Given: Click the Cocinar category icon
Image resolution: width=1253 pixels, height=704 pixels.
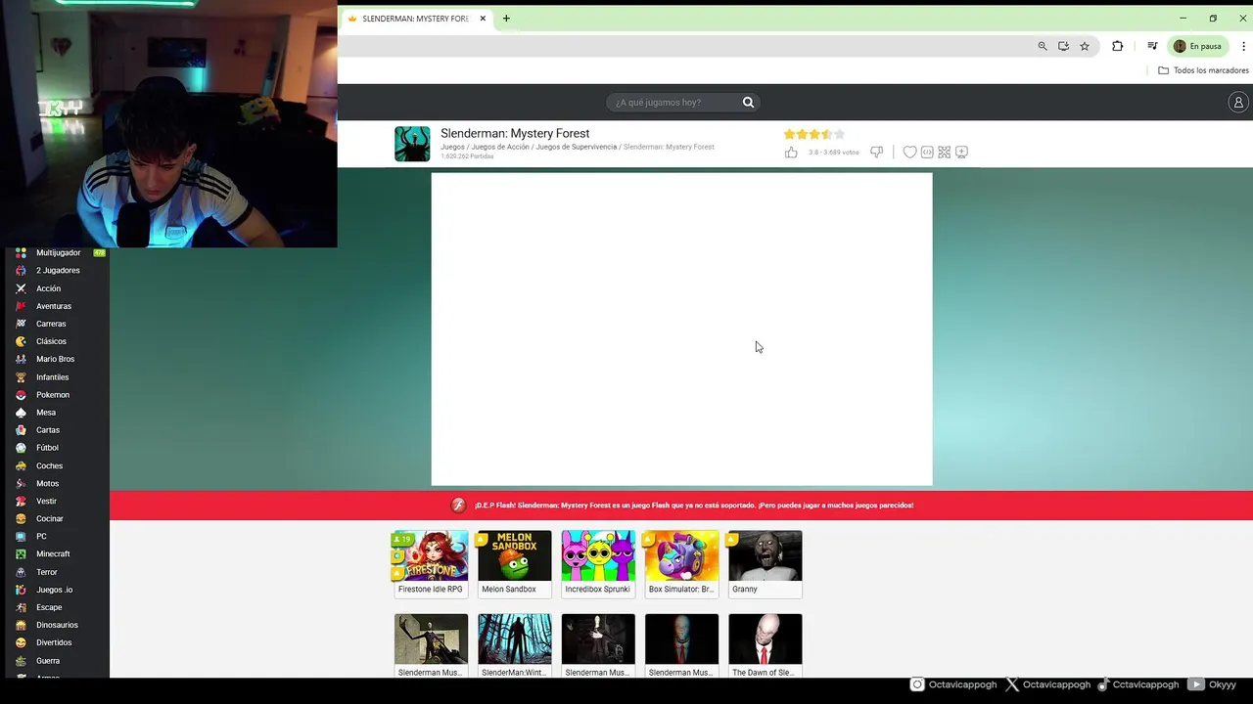Looking at the screenshot, I should [21, 519].
